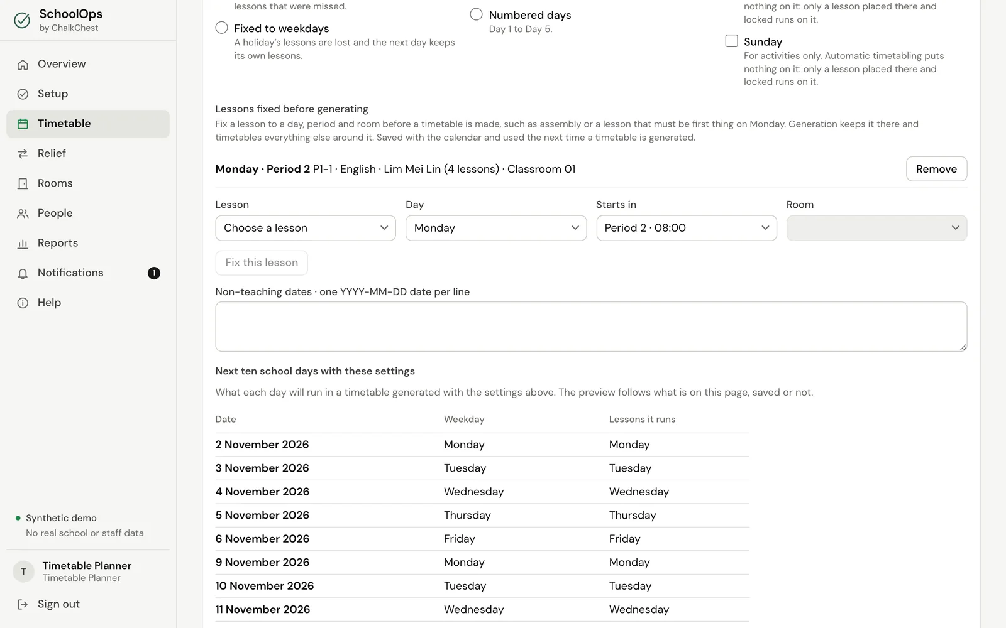The width and height of the screenshot is (1006, 628).
Task: Click the '4 November 2026' date cell
Action: pyautogui.click(x=262, y=492)
